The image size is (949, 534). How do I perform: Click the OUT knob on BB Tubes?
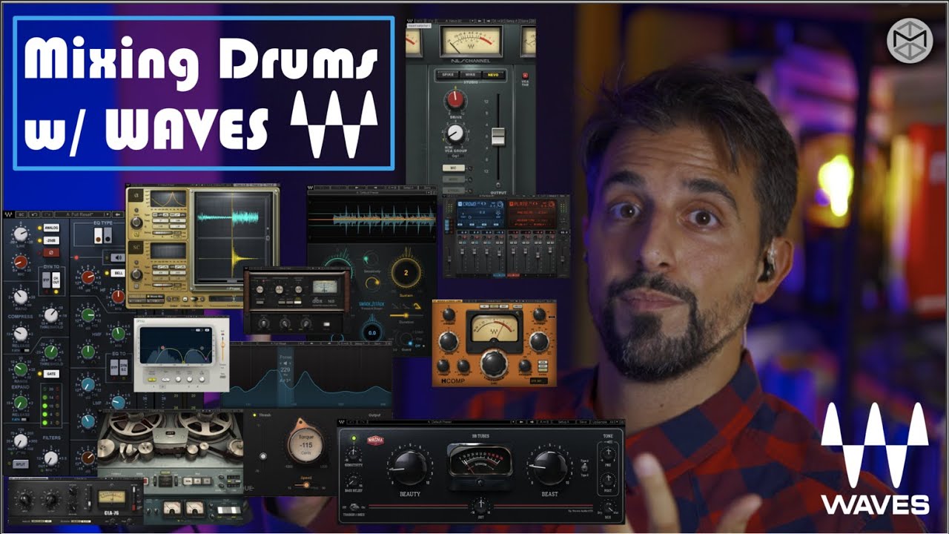coord(479,506)
